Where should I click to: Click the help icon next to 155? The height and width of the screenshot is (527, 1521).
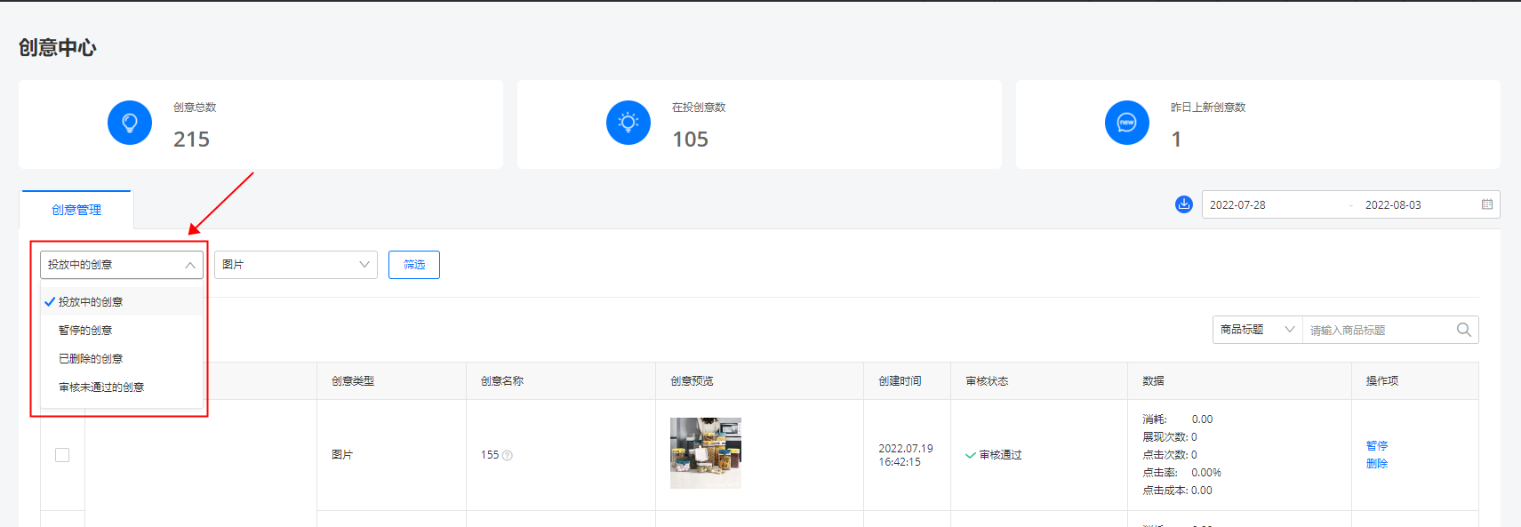(x=508, y=456)
